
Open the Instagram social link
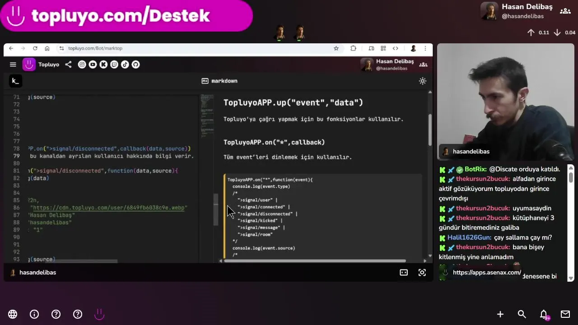[82, 65]
